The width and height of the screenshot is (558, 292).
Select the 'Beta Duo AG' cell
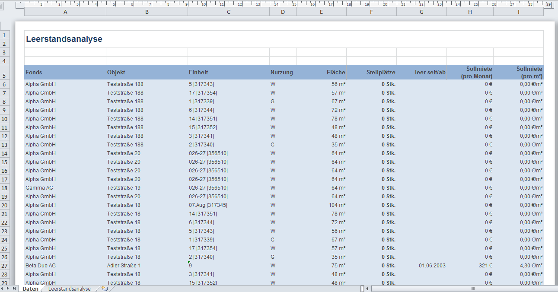65,266
